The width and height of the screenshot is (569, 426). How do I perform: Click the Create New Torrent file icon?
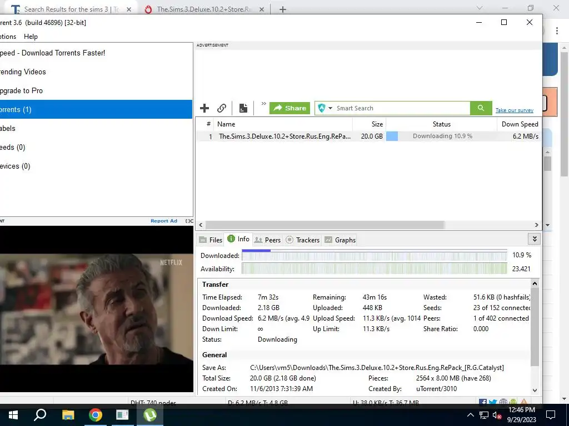[243, 108]
